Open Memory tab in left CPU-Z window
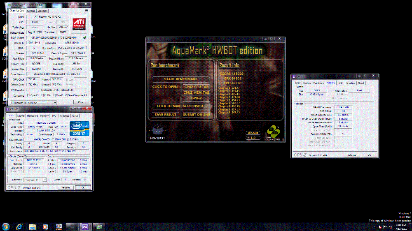 (44, 115)
